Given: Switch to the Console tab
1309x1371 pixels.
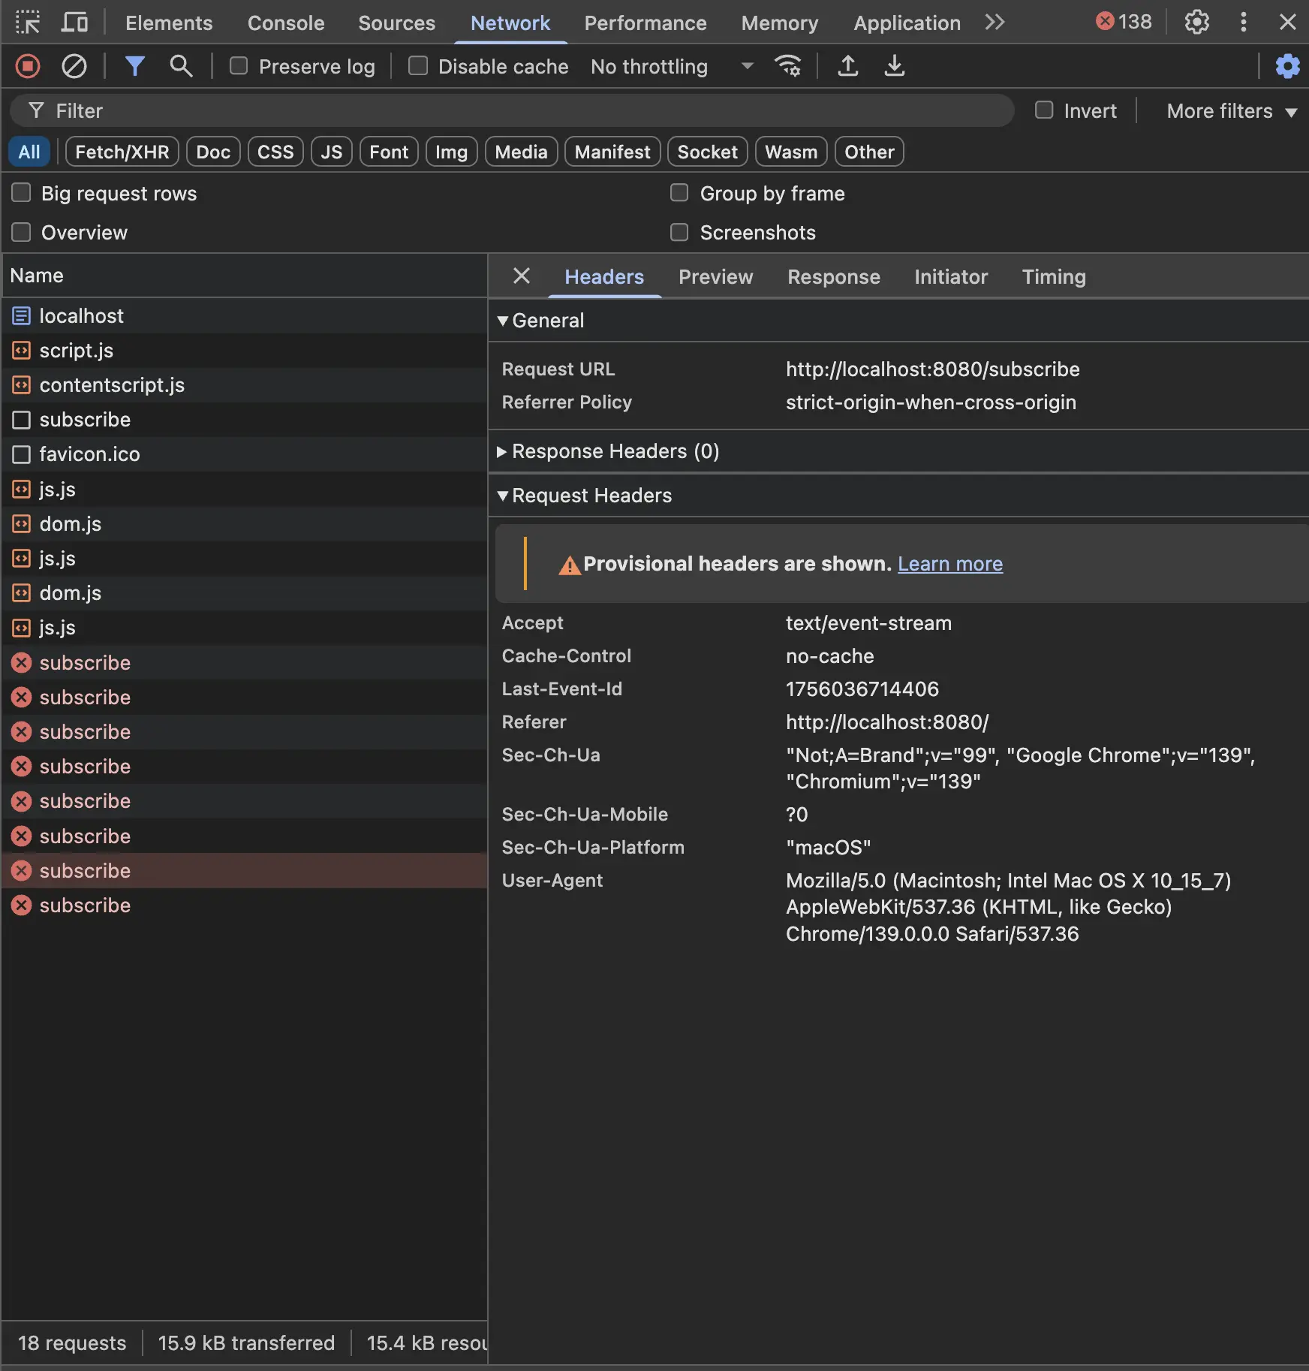Looking at the screenshot, I should [286, 23].
